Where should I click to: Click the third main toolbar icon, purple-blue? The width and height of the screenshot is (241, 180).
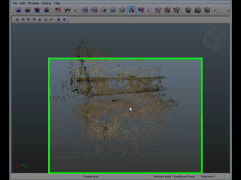click(37, 10)
